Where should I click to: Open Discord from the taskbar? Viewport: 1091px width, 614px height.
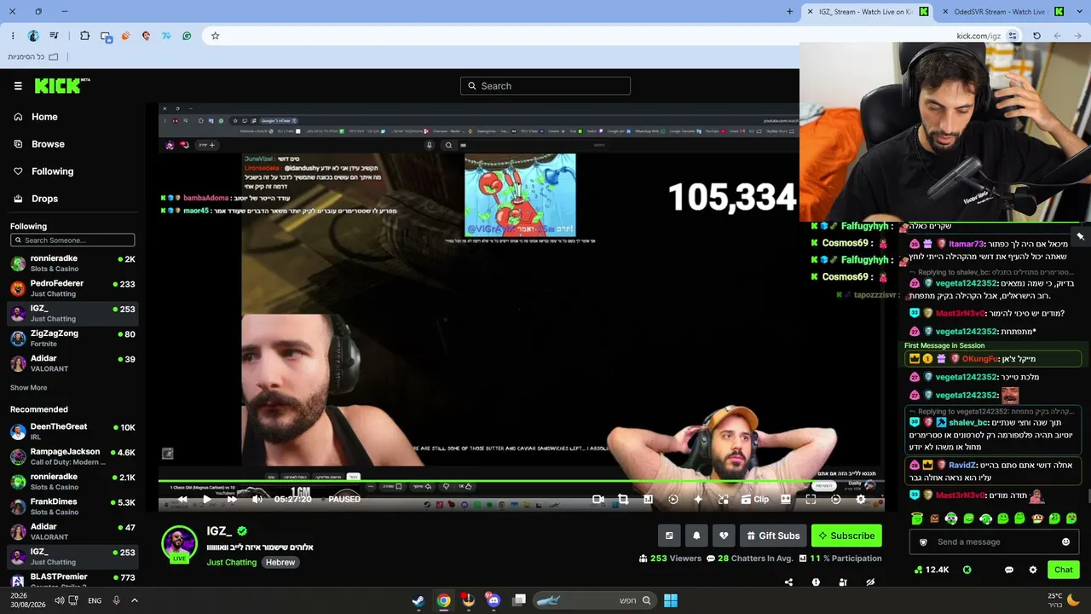(493, 600)
